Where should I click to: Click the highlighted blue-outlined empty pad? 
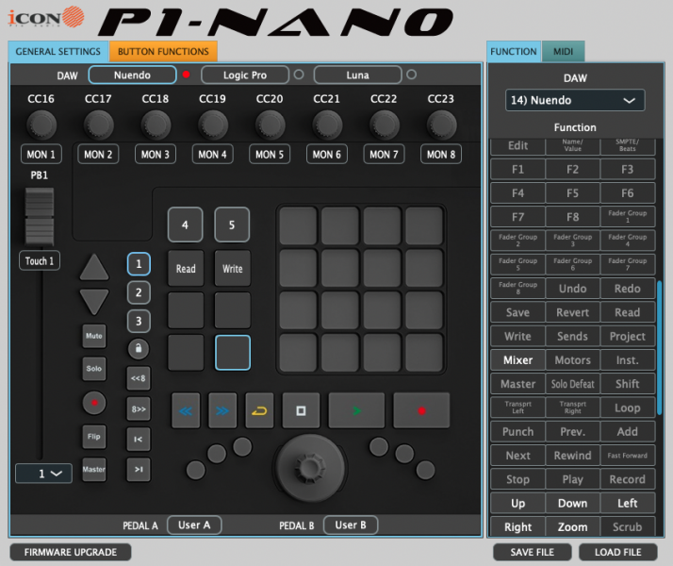(x=233, y=353)
